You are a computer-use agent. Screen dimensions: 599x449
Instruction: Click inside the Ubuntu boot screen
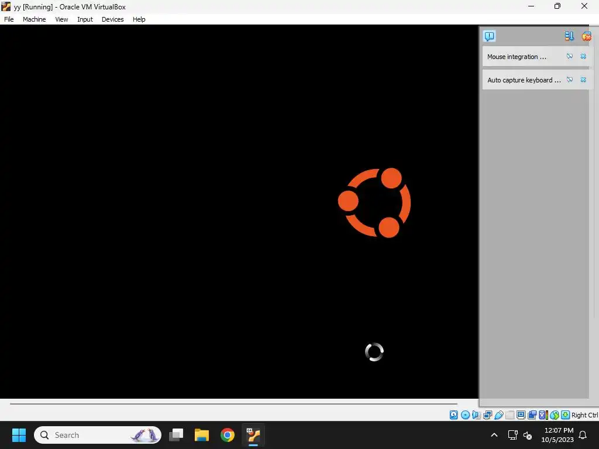239,212
